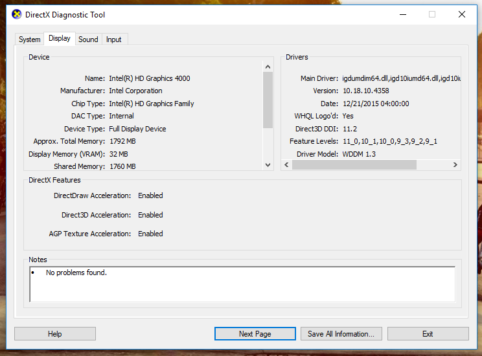
Task: Click the 'Full Display Device' value
Action: 137,129
